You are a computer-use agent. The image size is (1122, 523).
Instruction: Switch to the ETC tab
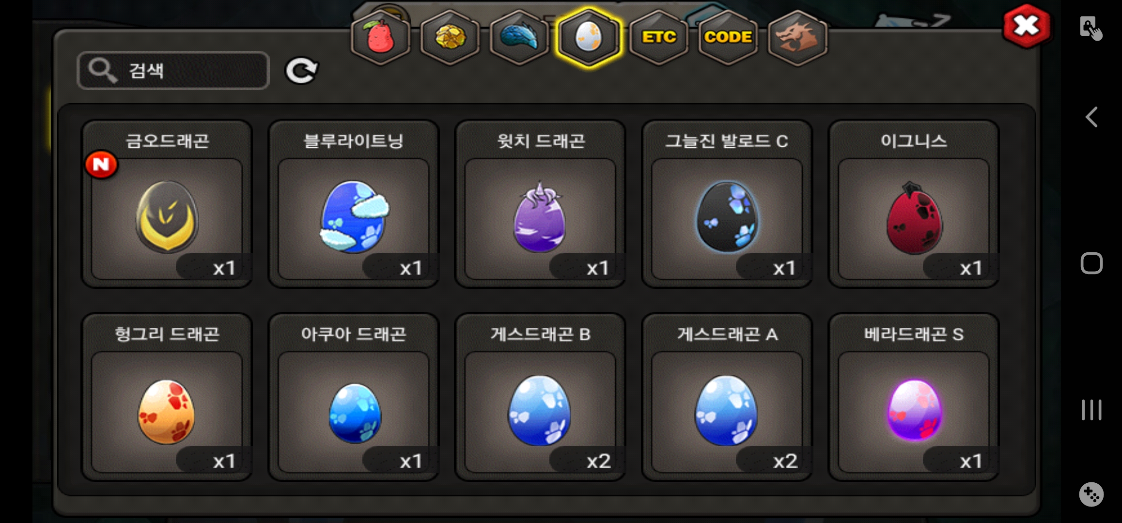[659, 37]
